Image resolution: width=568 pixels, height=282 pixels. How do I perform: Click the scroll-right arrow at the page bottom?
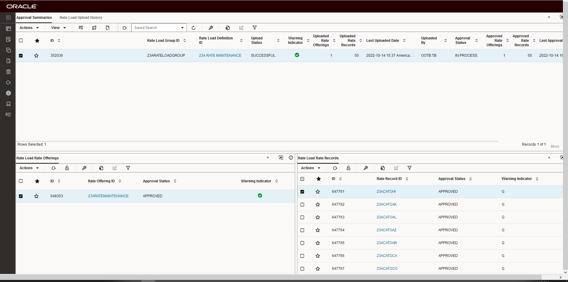[561, 277]
